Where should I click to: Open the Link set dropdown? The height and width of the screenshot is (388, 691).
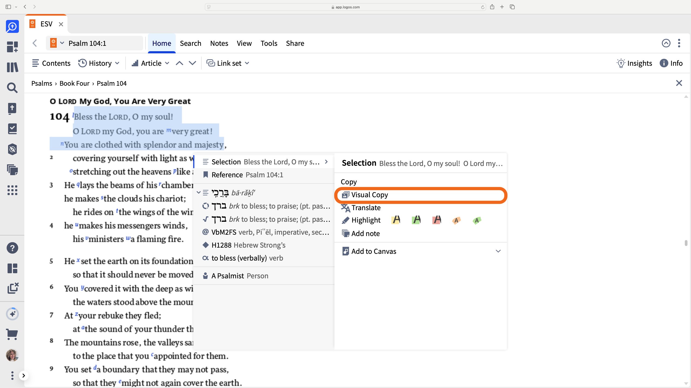[228, 63]
